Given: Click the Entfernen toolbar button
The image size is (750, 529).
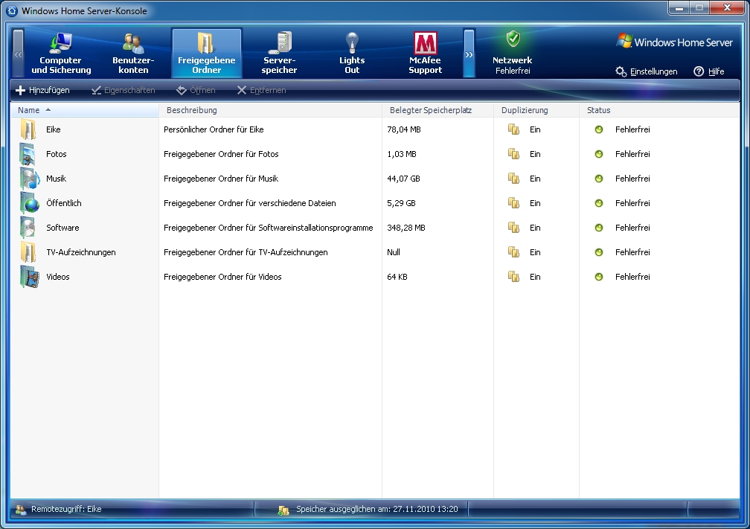Looking at the screenshot, I should pos(262,90).
